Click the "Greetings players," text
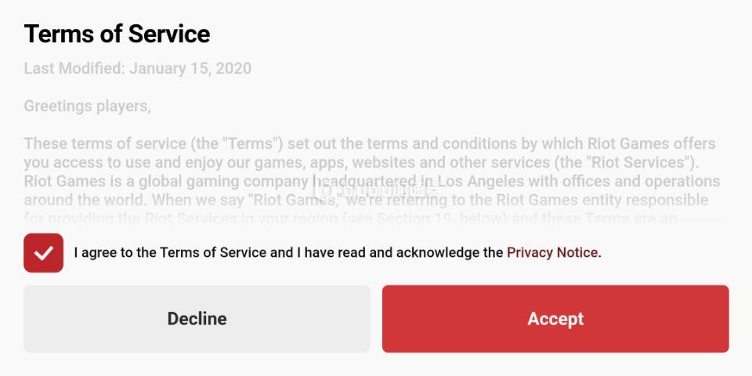The width and height of the screenshot is (752, 376). pos(87,106)
